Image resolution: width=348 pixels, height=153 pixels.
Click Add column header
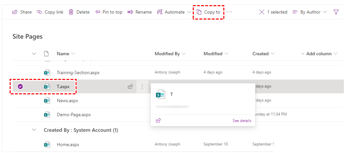[319, 54]
